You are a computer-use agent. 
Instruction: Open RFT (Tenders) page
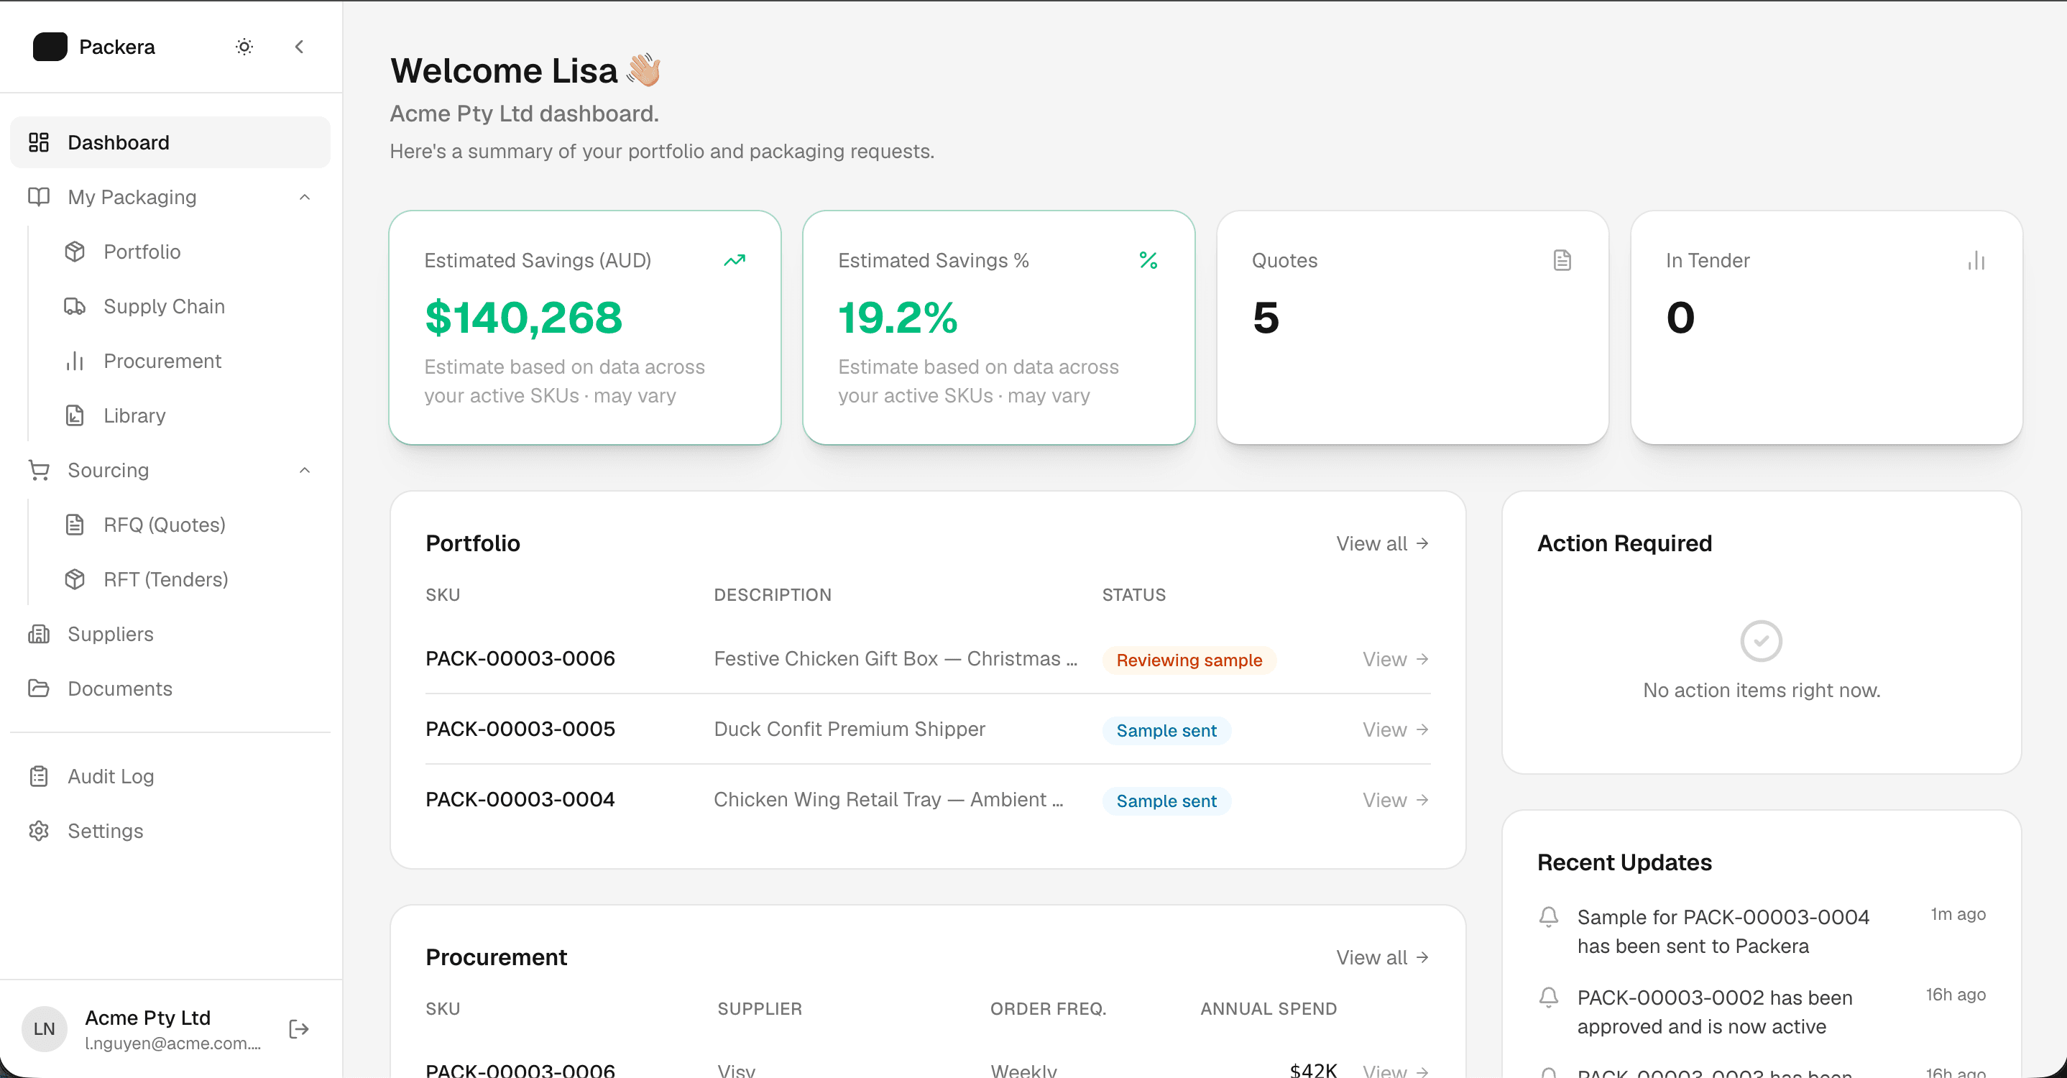click(166, 579)
